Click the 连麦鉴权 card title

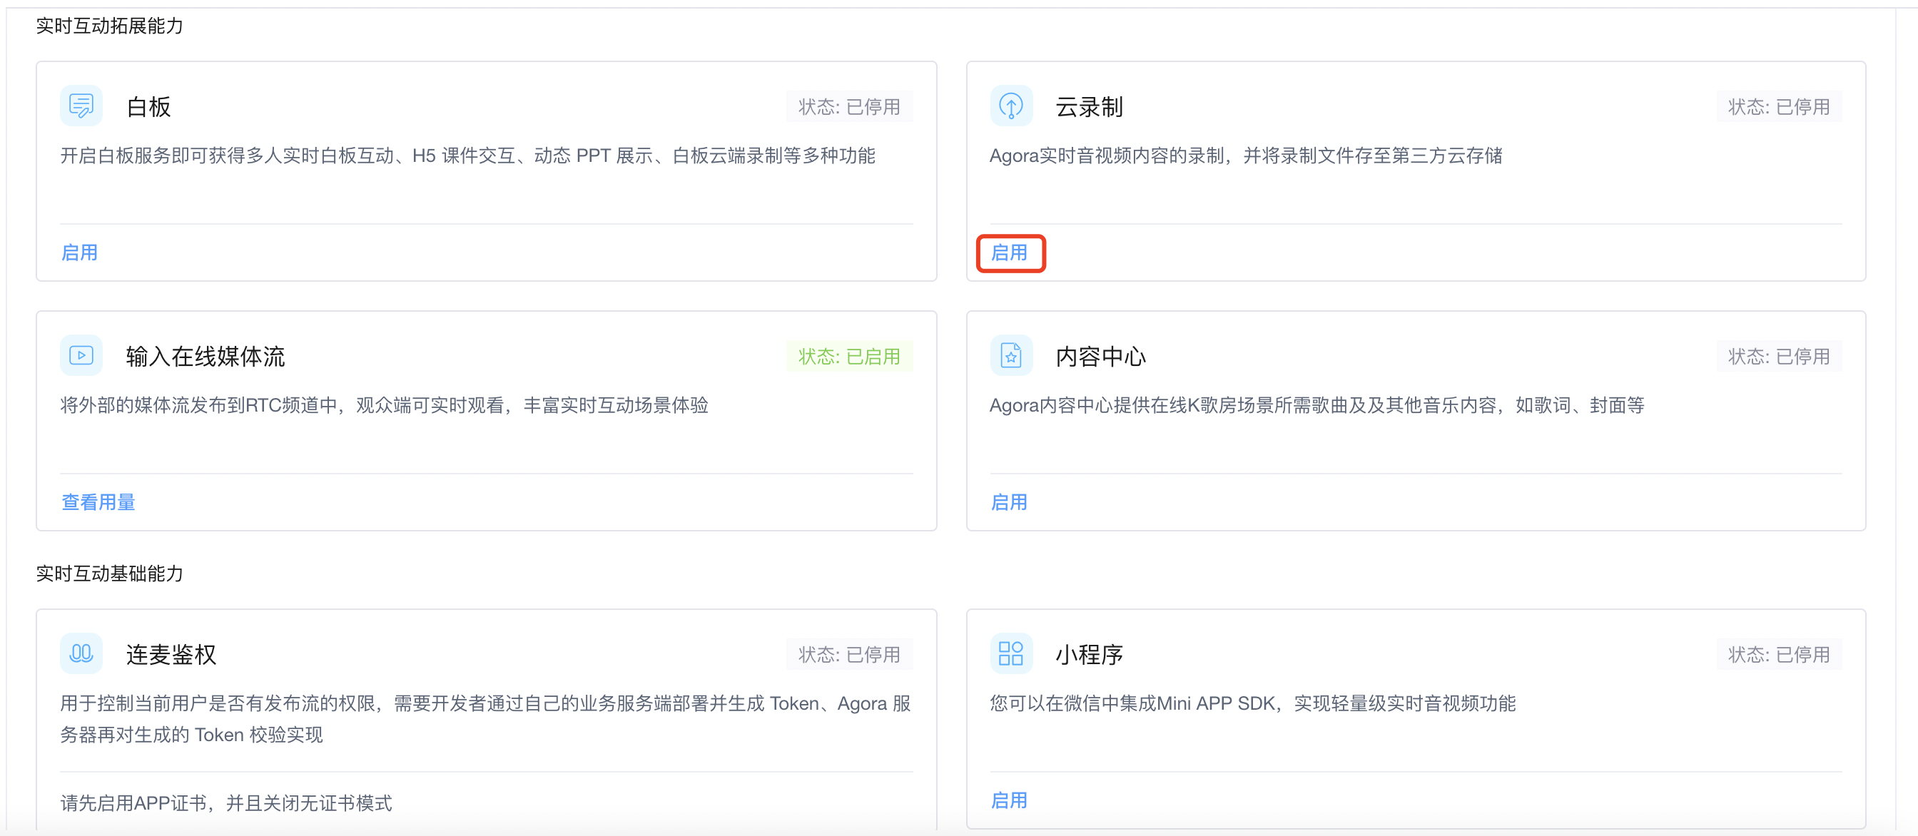click(171, 653)
